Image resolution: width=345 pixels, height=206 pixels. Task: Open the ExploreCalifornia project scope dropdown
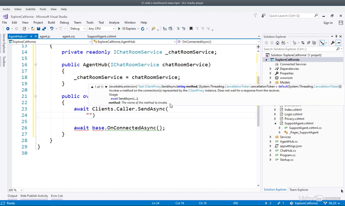[x=50, y=42]
